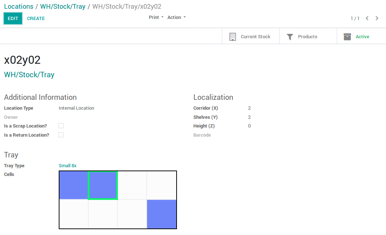386x235 pixels.
Task: Toggle Is a Return Location checkbox
Action: 61,135
